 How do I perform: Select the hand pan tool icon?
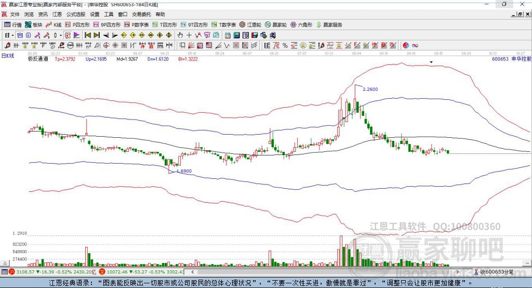click(x=180, y=35)
